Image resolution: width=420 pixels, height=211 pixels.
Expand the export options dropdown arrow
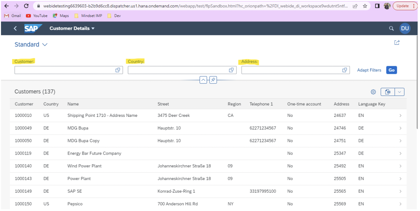tap(400, 92)
